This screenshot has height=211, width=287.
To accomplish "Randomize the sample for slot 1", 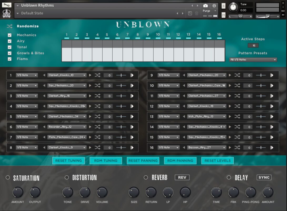I will [97, 75].
